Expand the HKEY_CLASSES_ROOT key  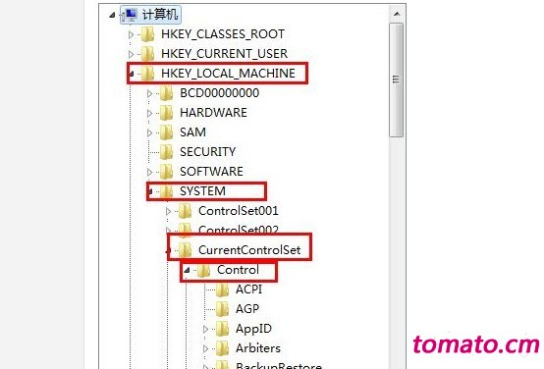point(132,34)
